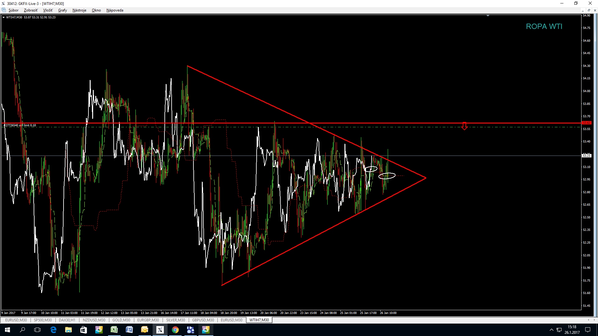
Task: Click the ROPA WTI text label
Action: click(544, 27)
